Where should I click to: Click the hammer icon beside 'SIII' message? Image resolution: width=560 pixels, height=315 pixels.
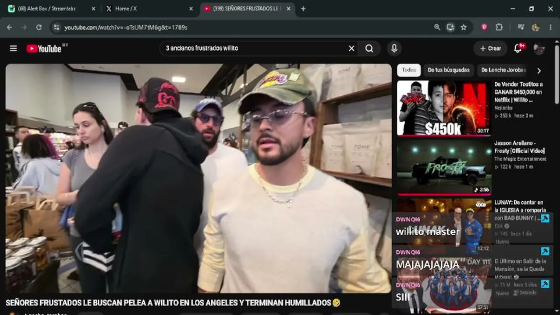[x=545, y=284]
